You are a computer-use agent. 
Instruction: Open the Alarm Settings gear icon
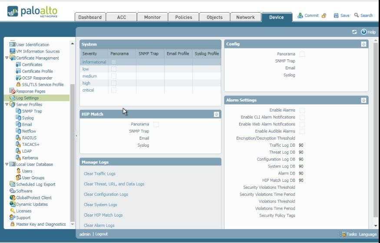(363, 100)
